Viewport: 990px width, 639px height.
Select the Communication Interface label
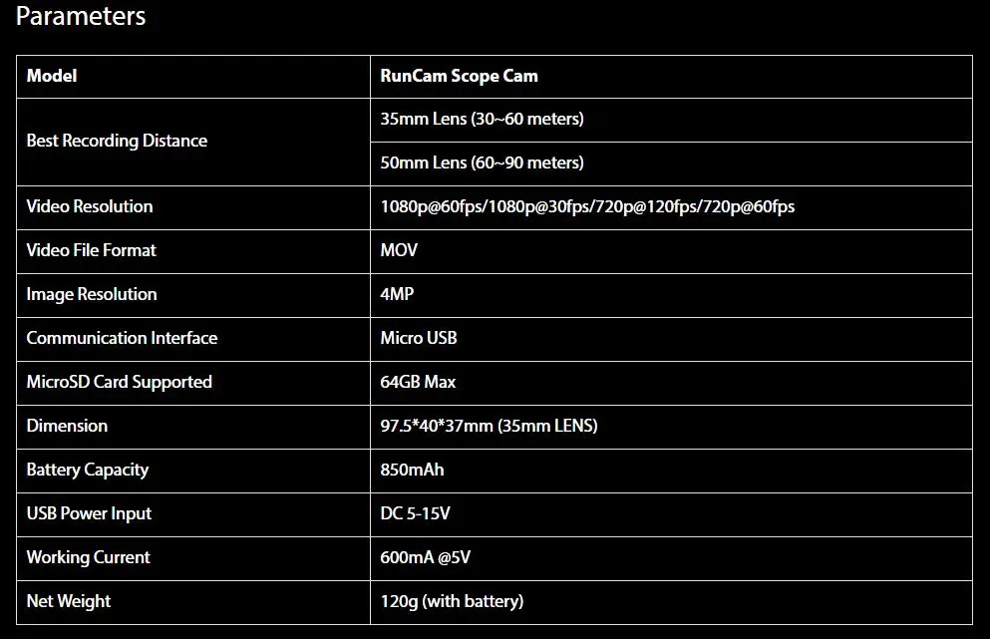point(122,338)
